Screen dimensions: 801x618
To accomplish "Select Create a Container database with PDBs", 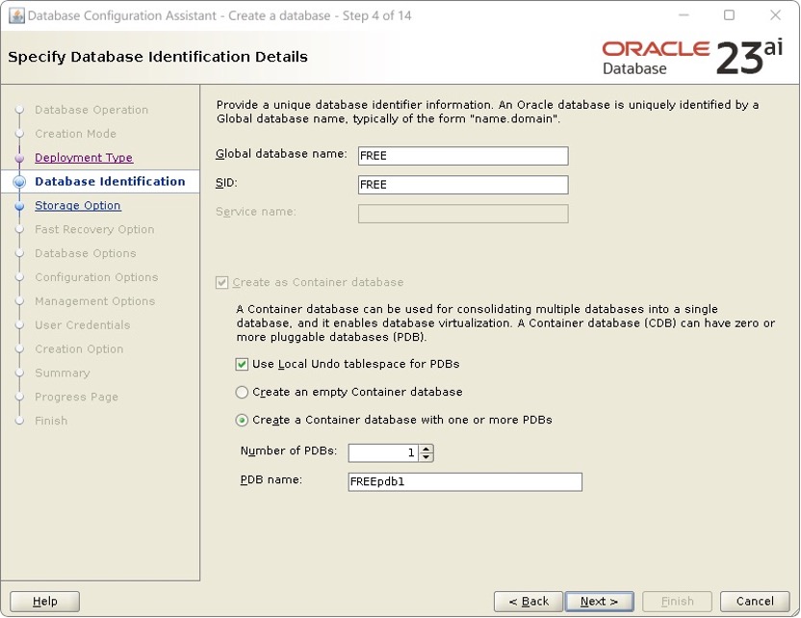I will coord(244,420).
